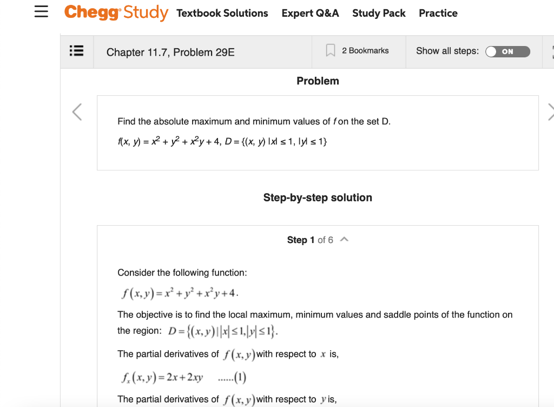Click the Chegg Study logo
This screenshot has width=554, height=407.
[116, 12]
